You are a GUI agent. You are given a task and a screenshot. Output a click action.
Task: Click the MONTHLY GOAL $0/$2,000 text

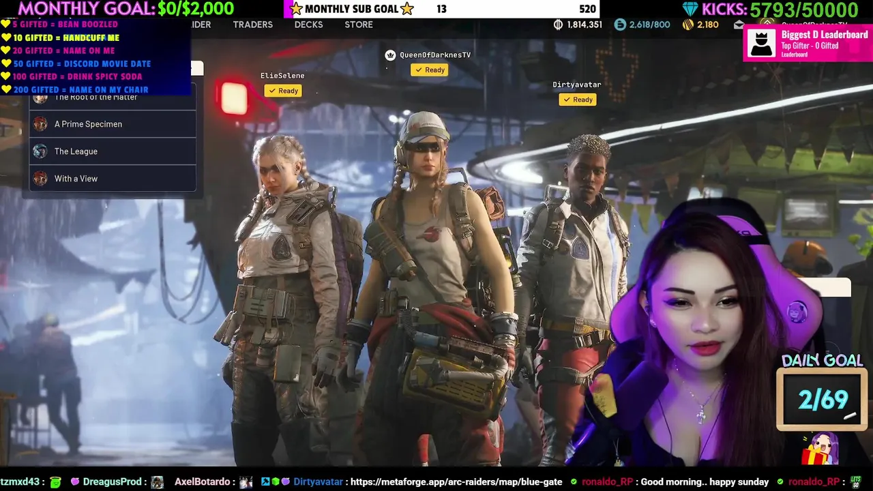[125, 9]
